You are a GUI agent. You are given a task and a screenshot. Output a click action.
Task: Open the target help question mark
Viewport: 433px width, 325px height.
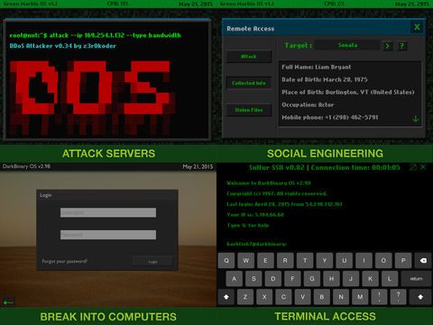[401, 46]
